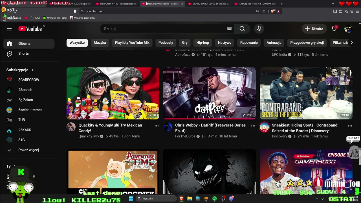Show more category chips with right arrow
This screenshot has width=361, height=203.
(351, 43)
